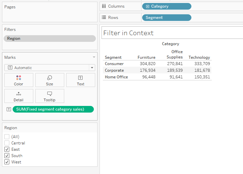Open the Marks card menu arrow
This screenshot has width=243, height=174.
point(94,57)
